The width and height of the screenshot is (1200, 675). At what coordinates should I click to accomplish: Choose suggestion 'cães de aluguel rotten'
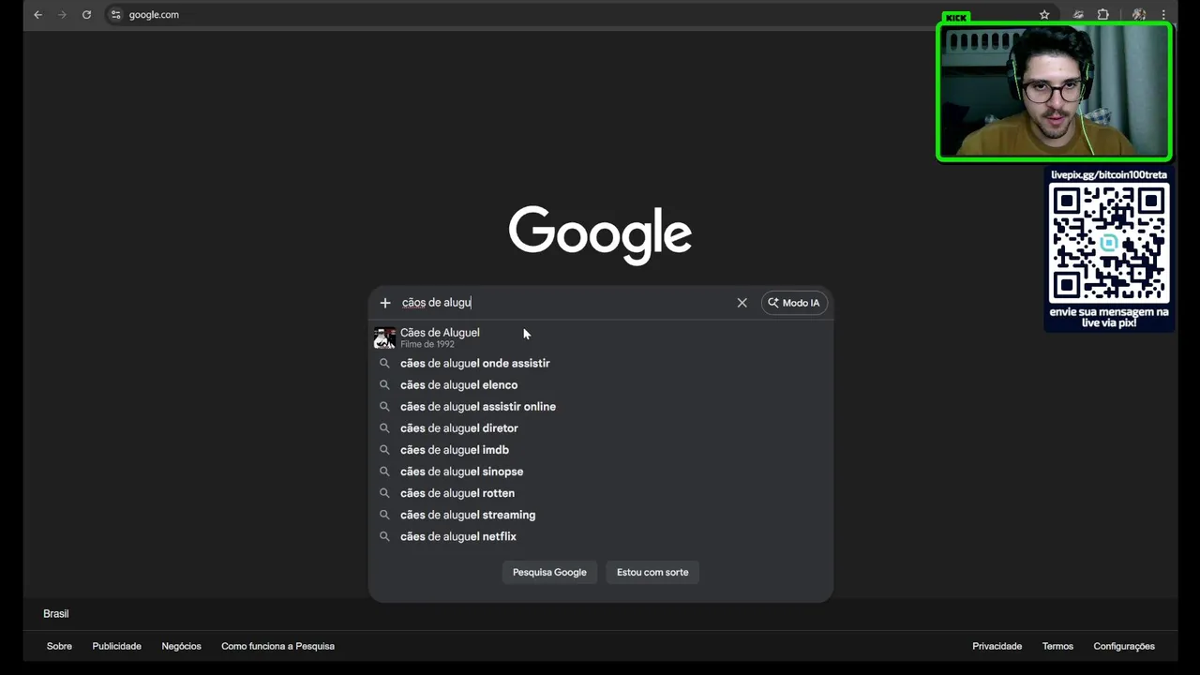click(x=600, y=493)
